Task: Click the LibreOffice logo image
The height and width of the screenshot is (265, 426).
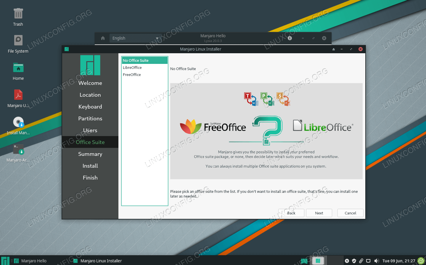Action: coord(323,126)
